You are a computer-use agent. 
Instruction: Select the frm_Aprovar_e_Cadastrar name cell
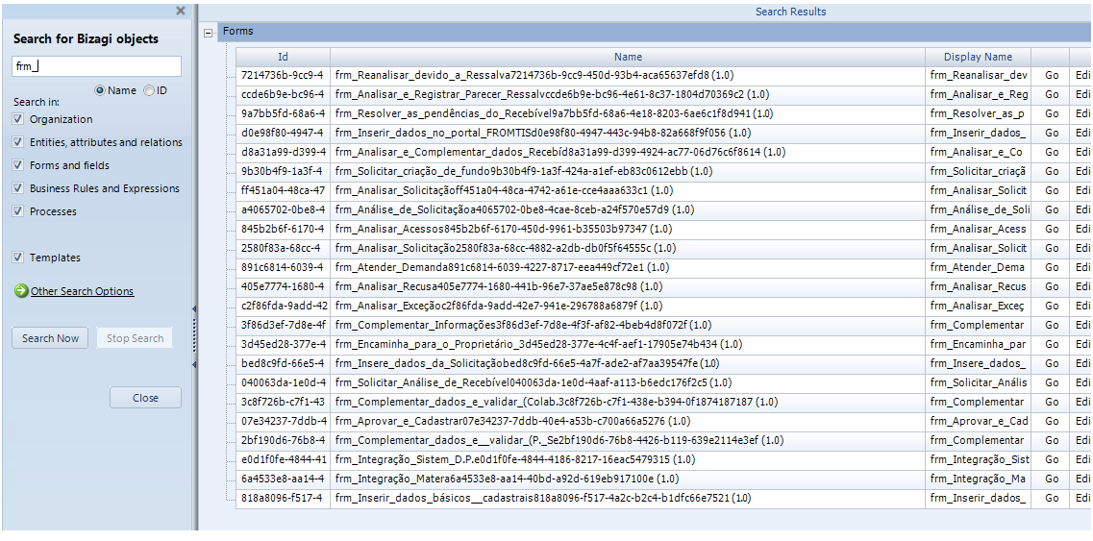pos(628,421)
